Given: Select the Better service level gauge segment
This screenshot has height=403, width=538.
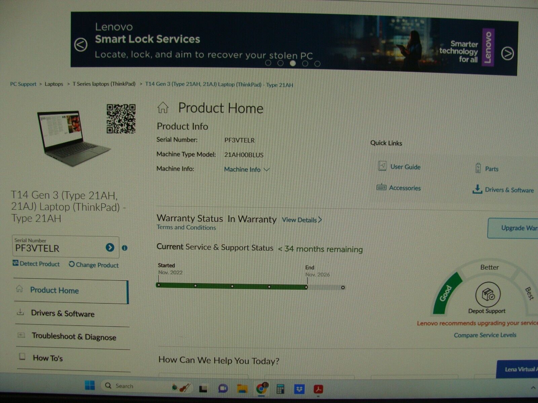Looking at the screenshot, I should point(490,268).
